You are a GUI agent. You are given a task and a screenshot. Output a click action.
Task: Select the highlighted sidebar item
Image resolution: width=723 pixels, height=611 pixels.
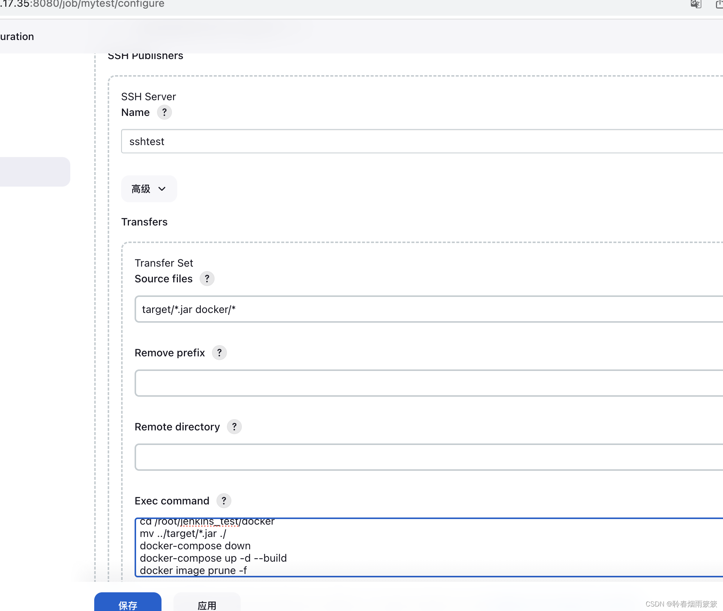coord(35,172)
